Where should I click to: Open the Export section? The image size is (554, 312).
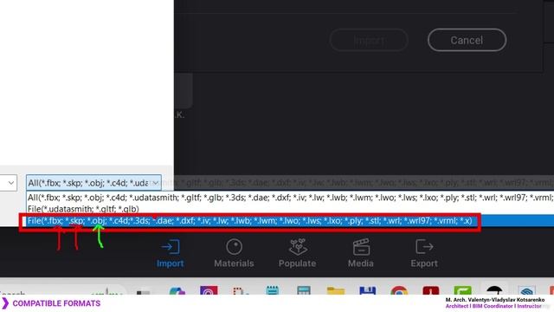424,253
